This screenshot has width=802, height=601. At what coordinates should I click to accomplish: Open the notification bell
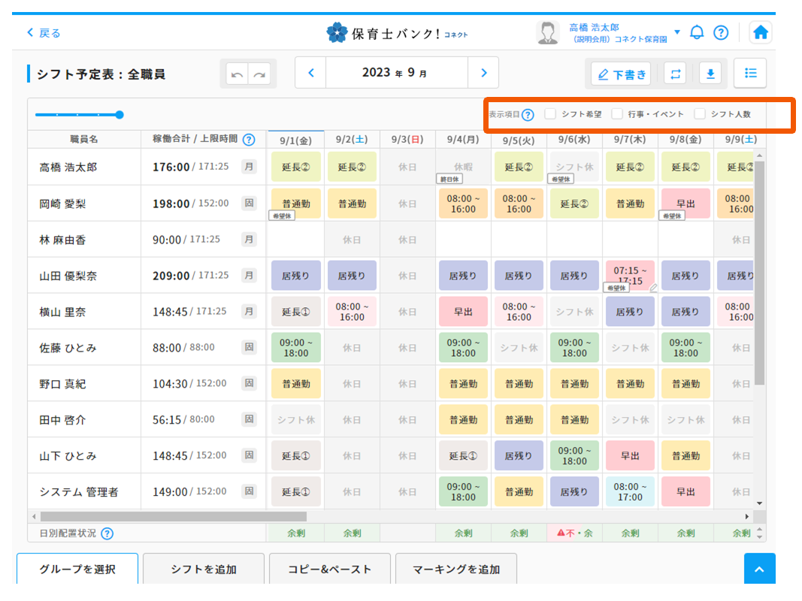pyautogui.click(x=697, y=32)
